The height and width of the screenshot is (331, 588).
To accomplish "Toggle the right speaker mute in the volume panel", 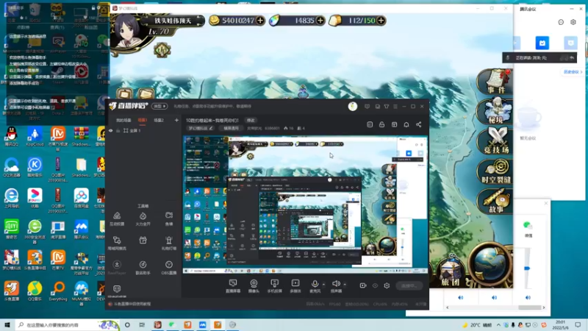I will pos(528,298).
